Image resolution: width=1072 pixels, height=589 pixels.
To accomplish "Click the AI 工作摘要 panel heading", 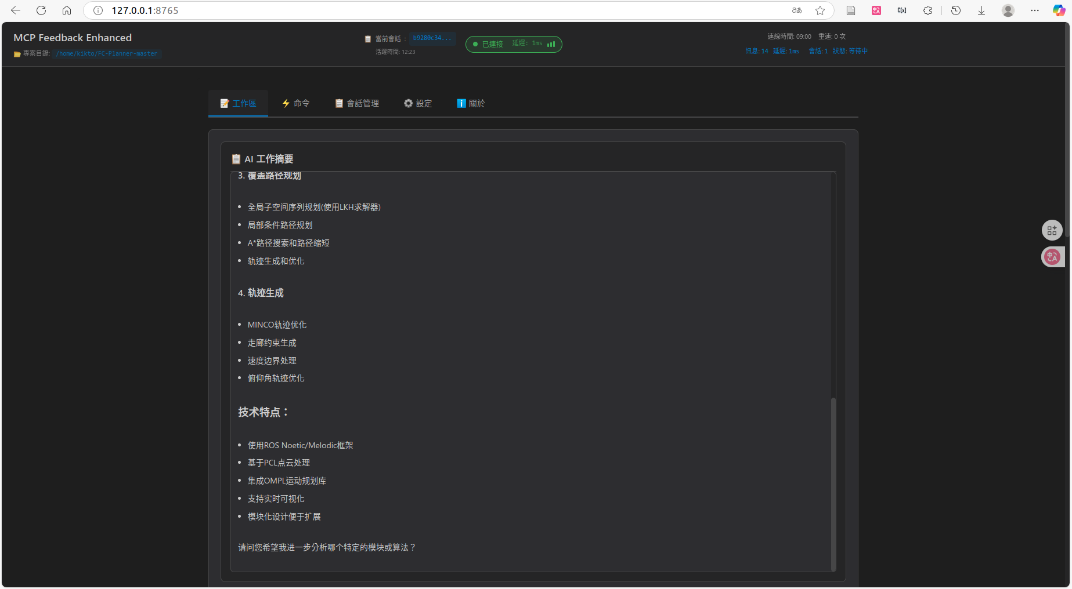I will 262,159.
